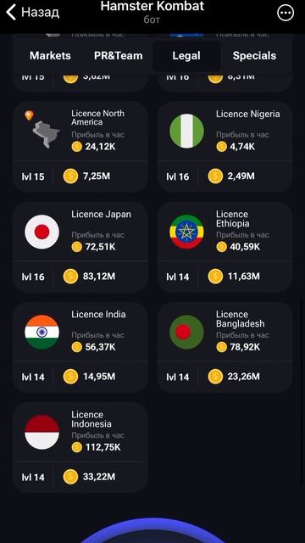Tap the Japan flag icon
The image size is (305, 543).
click(42, 232)
